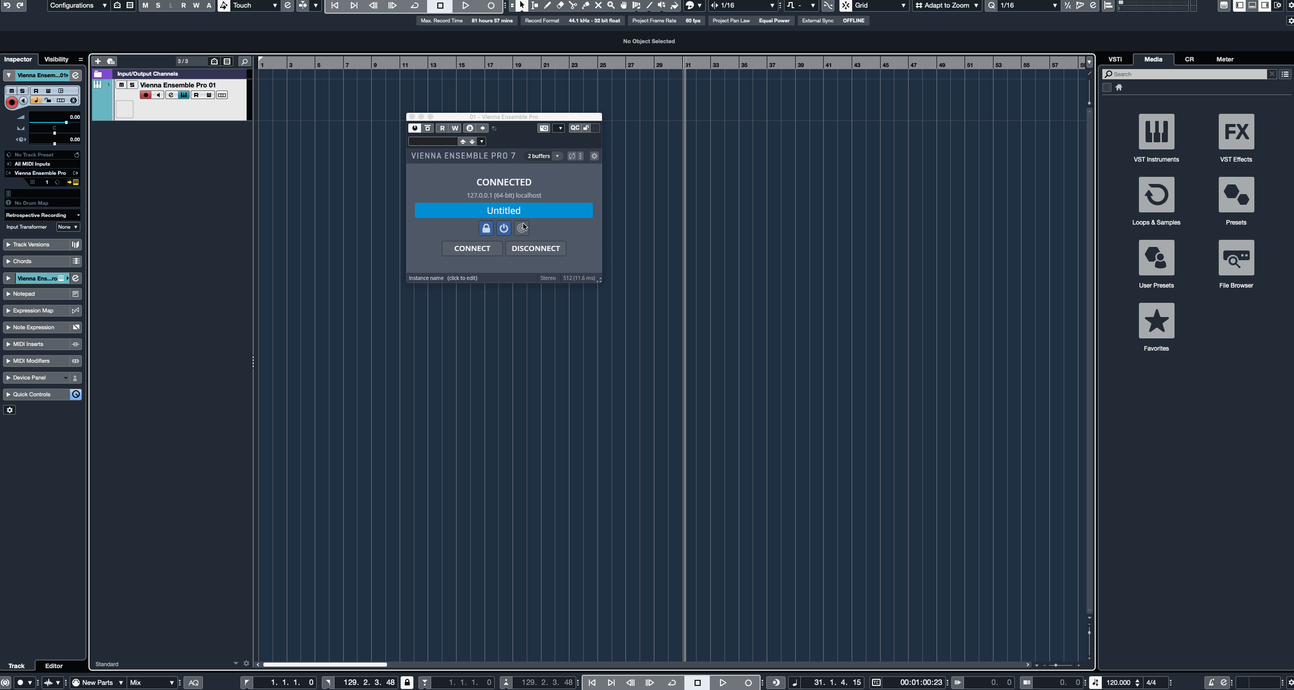
Task: Switch to the Editor tab at bottom
Action: tap(54, 666)
